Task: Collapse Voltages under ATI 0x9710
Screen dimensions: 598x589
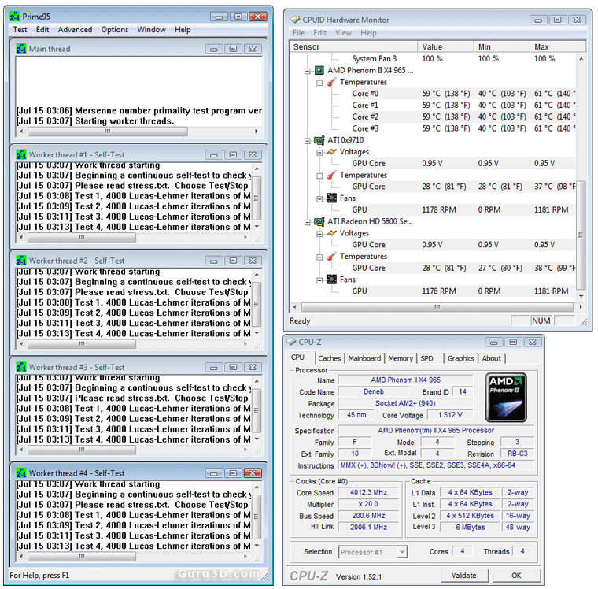Action: point(319,152)
